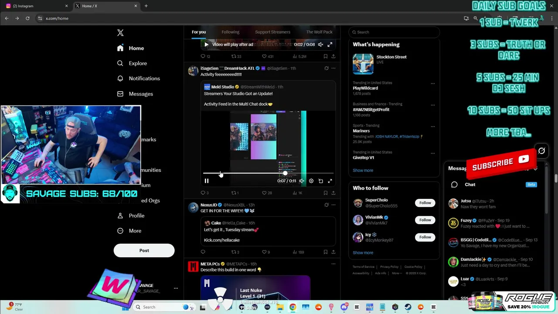The height and width of the screenshot is (314, 558).
Task: Fullscreen the top ad video
Action: [330, 44]
